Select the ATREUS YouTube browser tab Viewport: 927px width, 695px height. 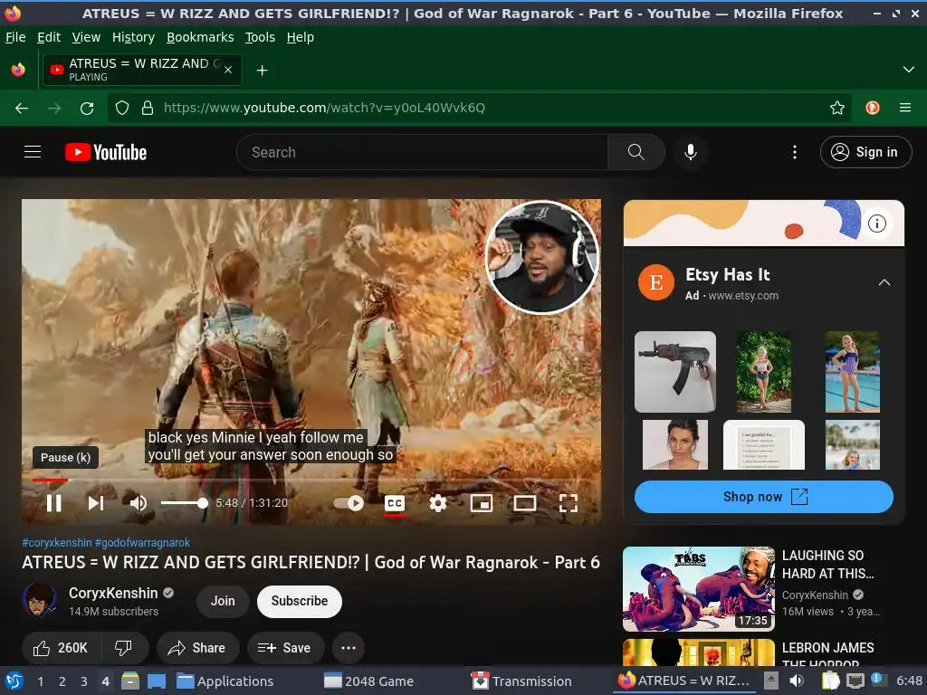coord(142,70)
